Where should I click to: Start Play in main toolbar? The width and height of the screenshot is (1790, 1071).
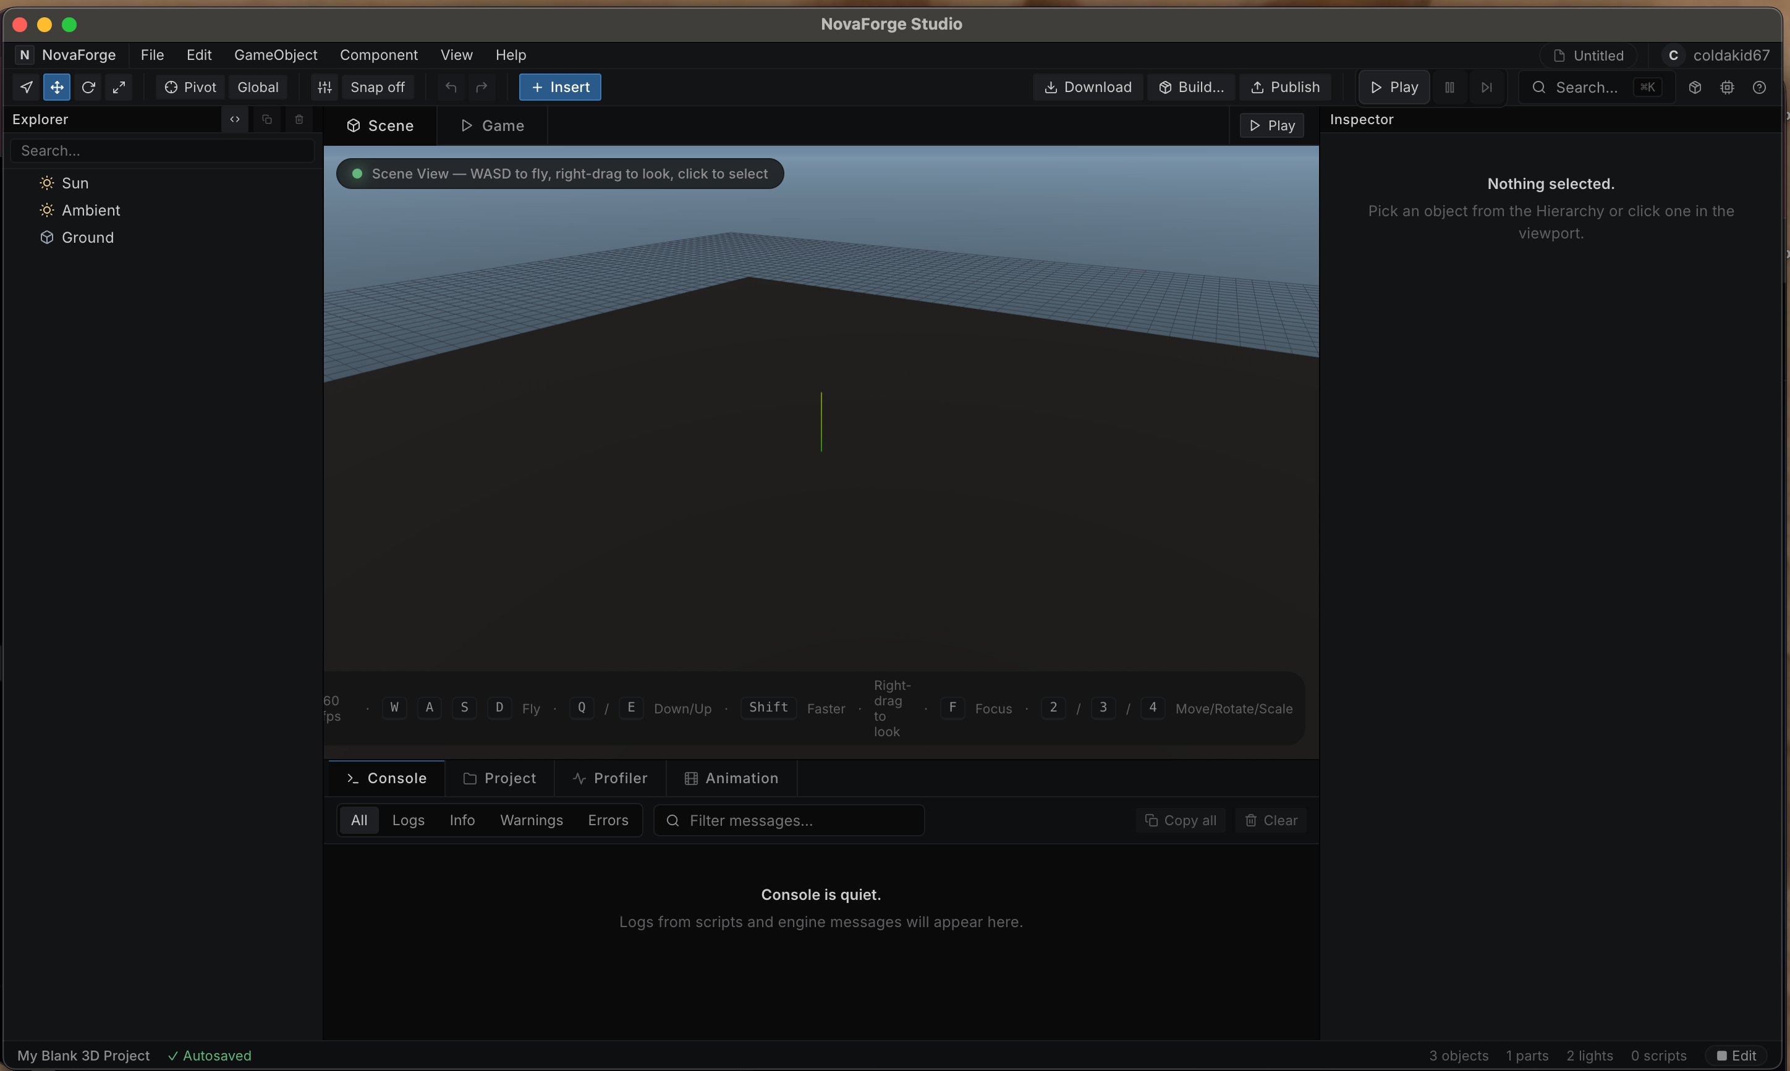1394,87
